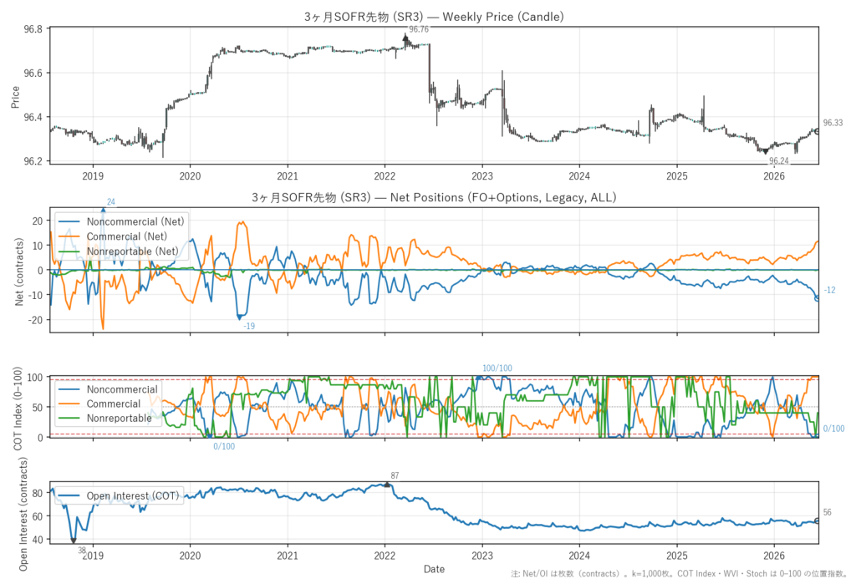Click the triangle marker at the 38 open interest low

[74, 541]
